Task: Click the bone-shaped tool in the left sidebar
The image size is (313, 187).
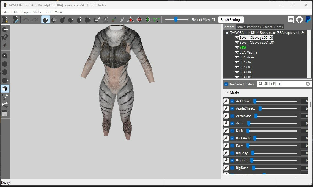Action: (5, 105)
